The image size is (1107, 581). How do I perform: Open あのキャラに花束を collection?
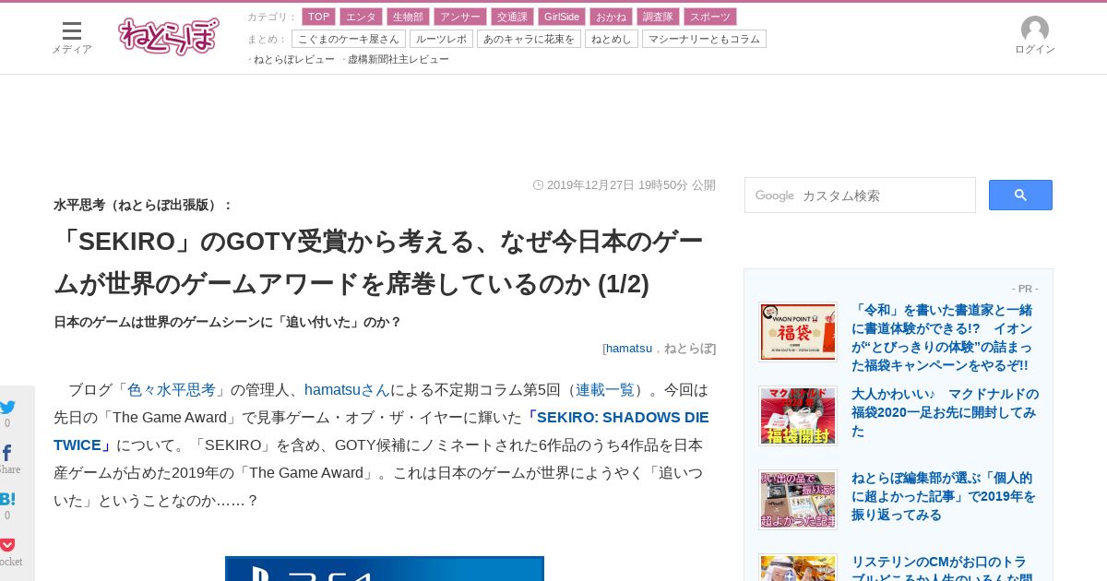point(529,39)
